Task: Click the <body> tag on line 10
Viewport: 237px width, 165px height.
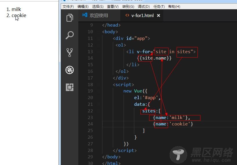Action: [110, 32]
